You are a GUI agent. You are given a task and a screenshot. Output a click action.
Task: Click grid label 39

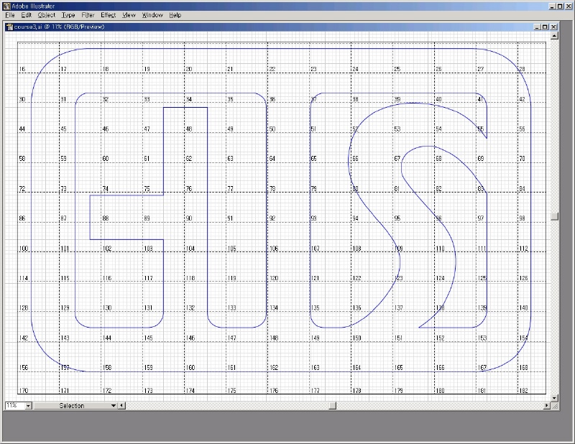397,99
